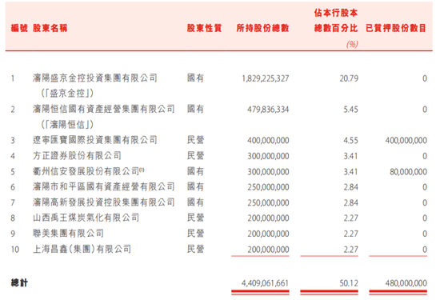Screen dimensions: 440x300
Task: Click the pledged shares value 80,000,000
Action: pos(408,171)
